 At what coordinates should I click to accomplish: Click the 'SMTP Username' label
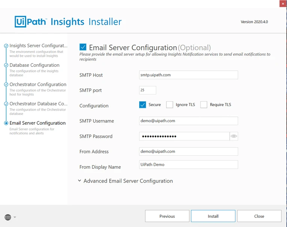[x=97, y=121]
